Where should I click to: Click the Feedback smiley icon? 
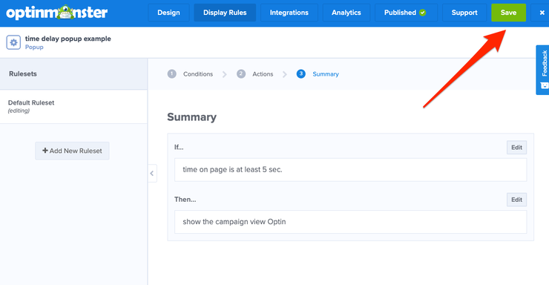(545, 86)
